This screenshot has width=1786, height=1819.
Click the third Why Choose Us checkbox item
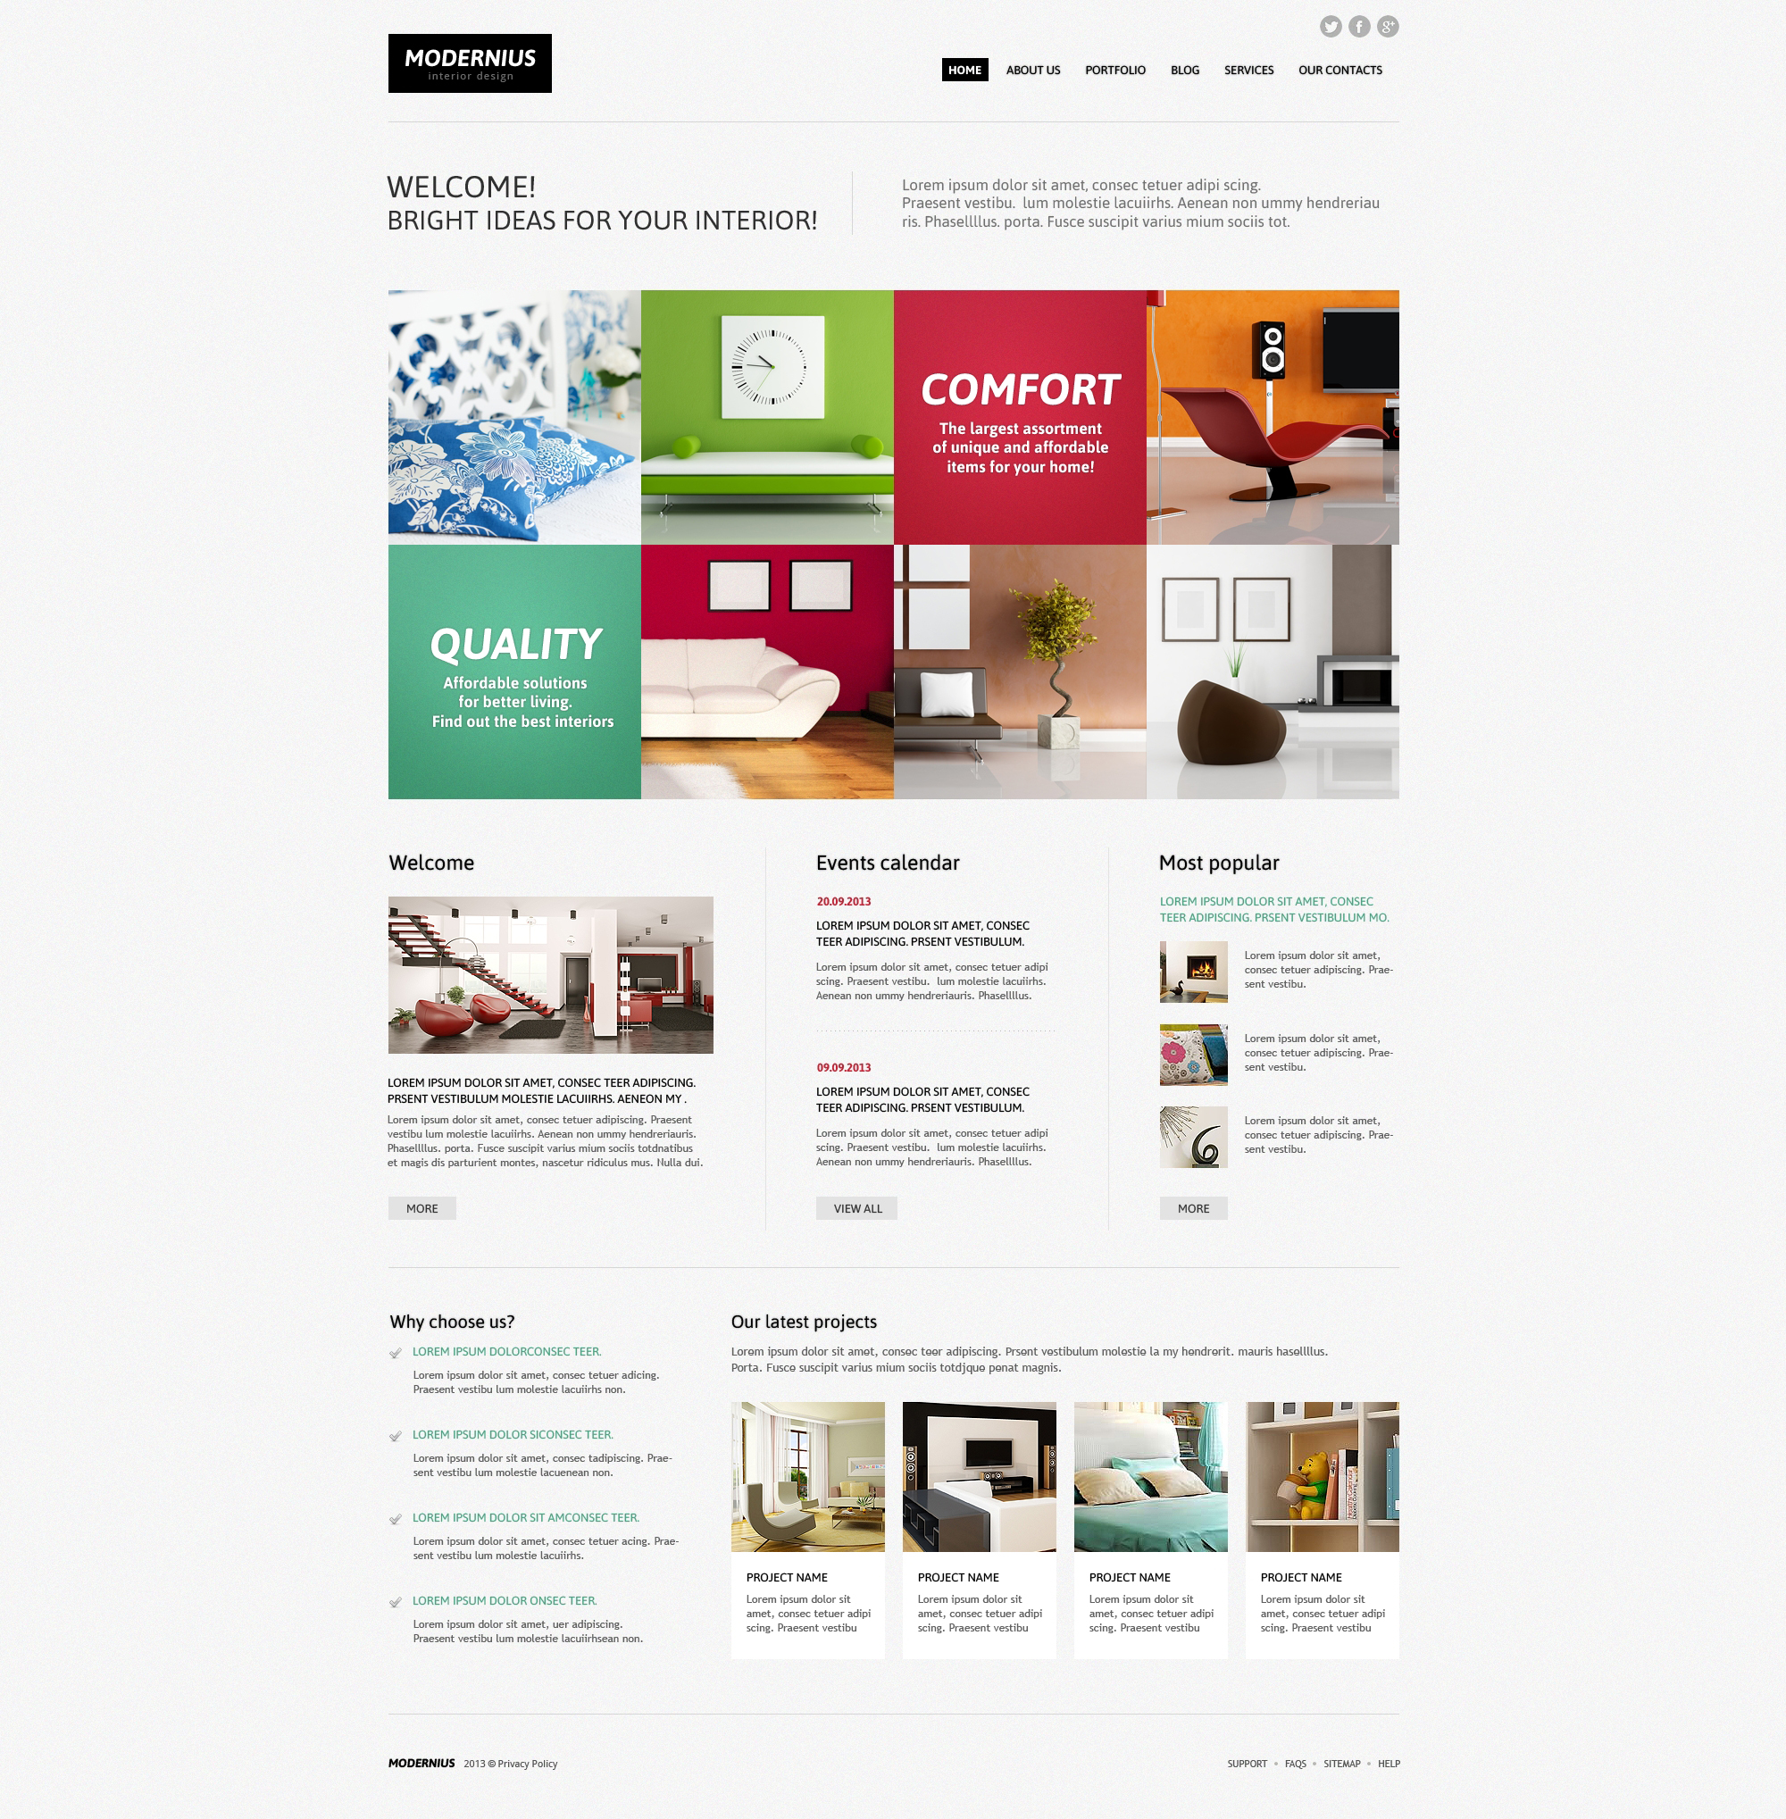point(394,1520)
